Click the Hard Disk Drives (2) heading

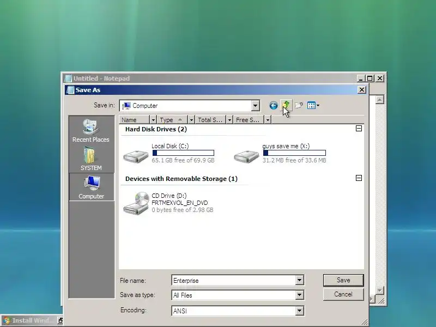(156, 129)
